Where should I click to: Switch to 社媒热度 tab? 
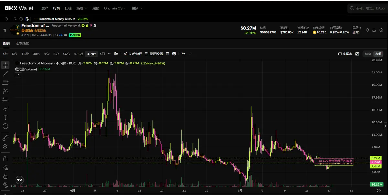click(22, 44)
